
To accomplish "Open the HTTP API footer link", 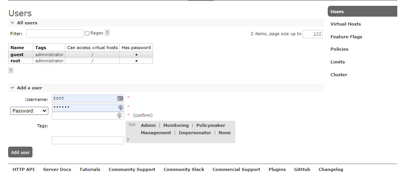I will click(x=24, y=169).
